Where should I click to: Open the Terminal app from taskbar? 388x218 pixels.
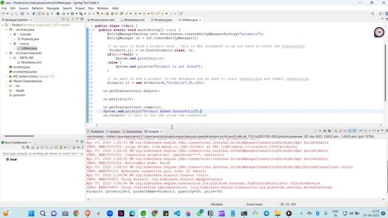coord(244,213)
